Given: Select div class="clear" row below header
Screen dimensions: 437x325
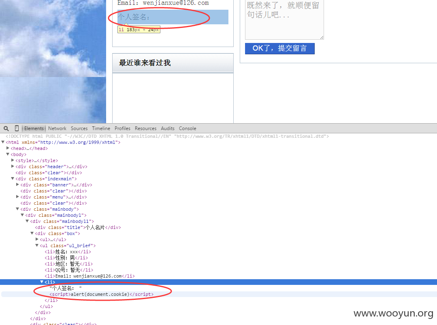Looking at the screenshot, I should (x=49, y=173).
